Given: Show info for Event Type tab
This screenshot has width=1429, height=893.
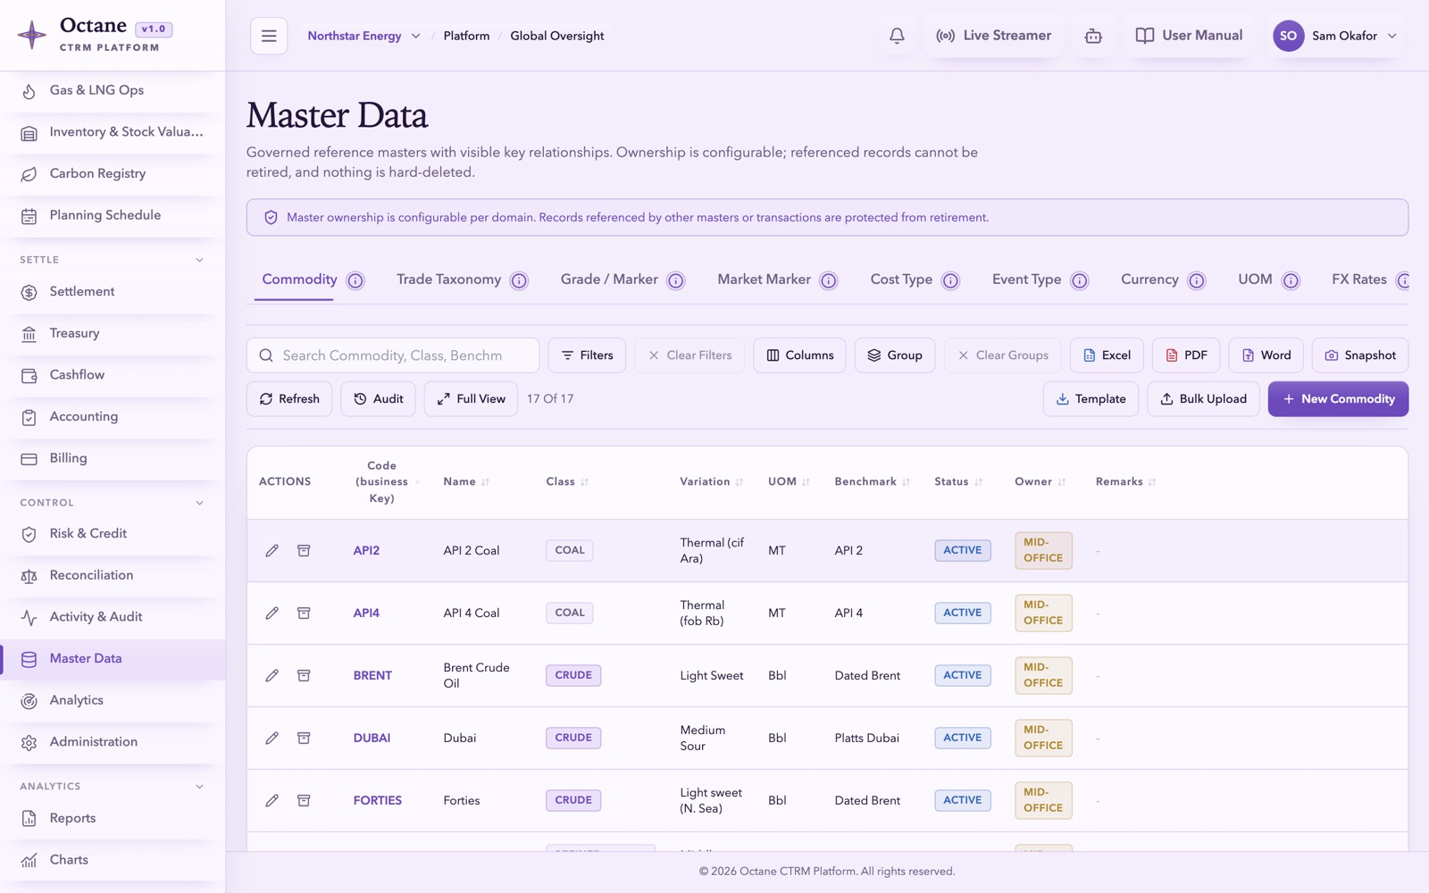Looking at the screenshot, I should 1080,280.
